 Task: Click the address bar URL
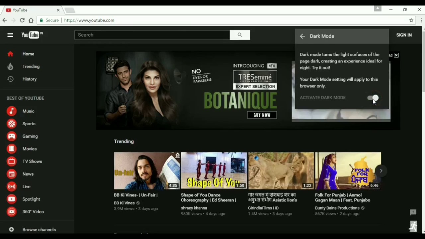click(x=89, y=20)
